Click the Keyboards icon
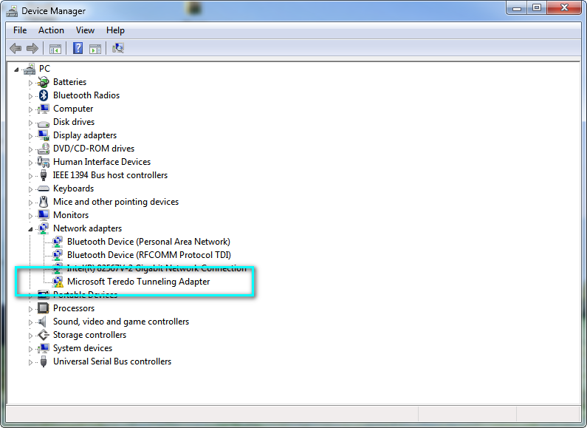The width and height of the screenshot is (587, 428). [44, 188]
